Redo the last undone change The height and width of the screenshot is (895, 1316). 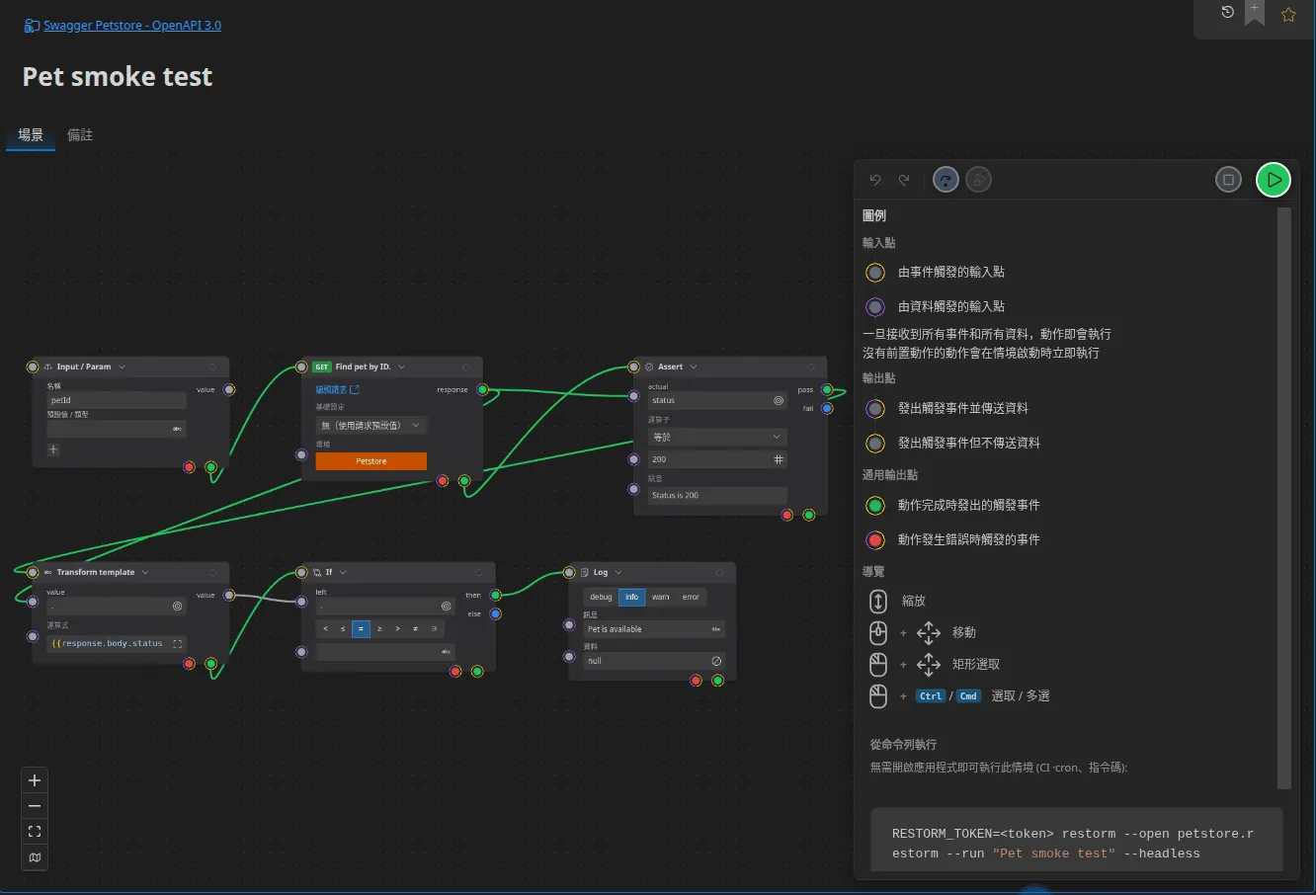click(x=904, y=180)
